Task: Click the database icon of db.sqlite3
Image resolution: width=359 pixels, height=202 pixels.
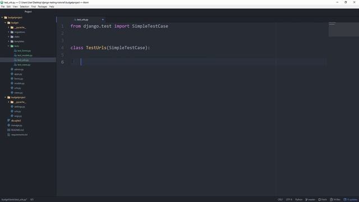Action: click(x=9, y=121)
